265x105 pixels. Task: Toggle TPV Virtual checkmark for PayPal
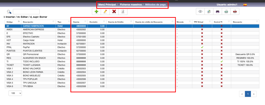(x=202, y=48)
